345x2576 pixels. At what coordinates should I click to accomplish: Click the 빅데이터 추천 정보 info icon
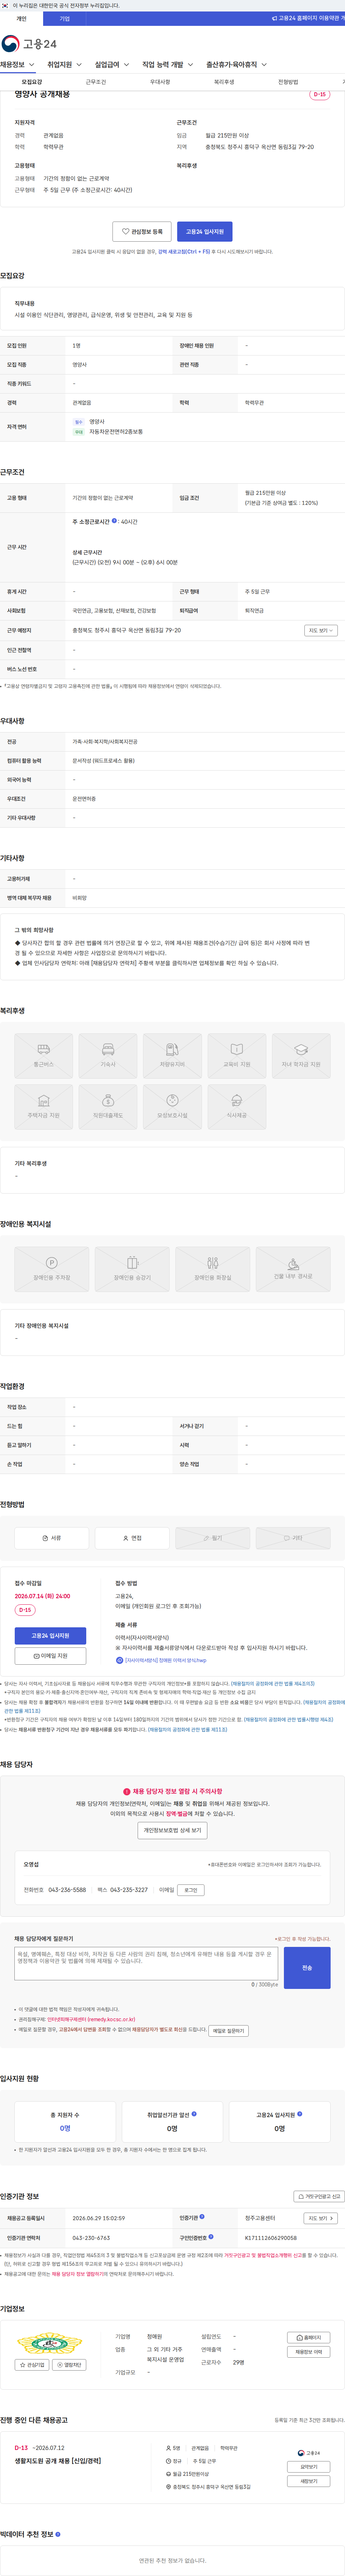click(58, 2534)
